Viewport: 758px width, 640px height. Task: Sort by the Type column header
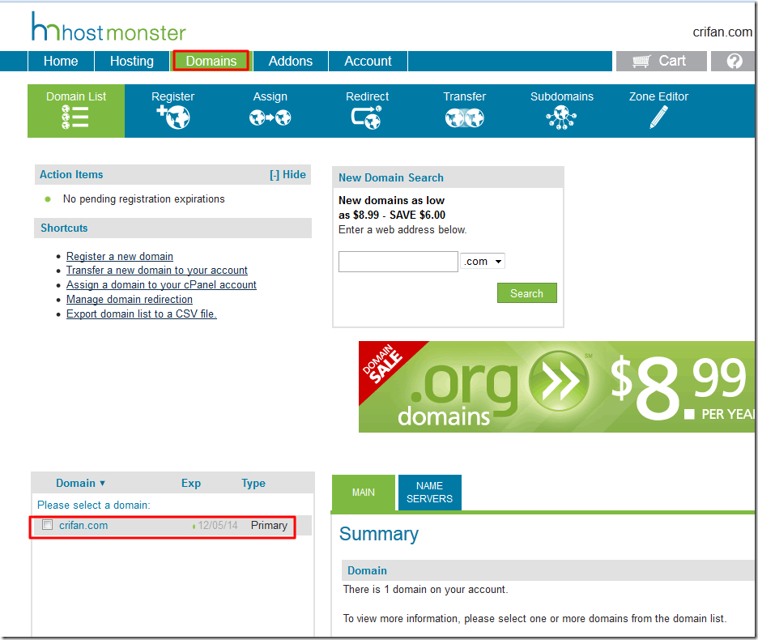point(253,484)
